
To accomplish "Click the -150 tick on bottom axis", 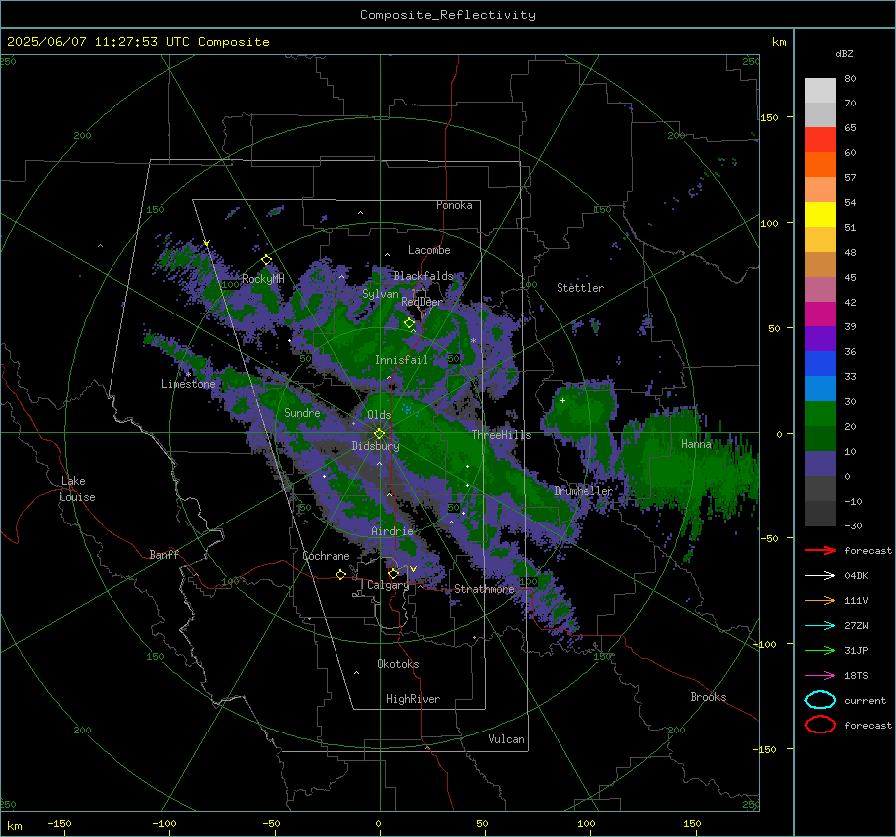I will (59, 823).
